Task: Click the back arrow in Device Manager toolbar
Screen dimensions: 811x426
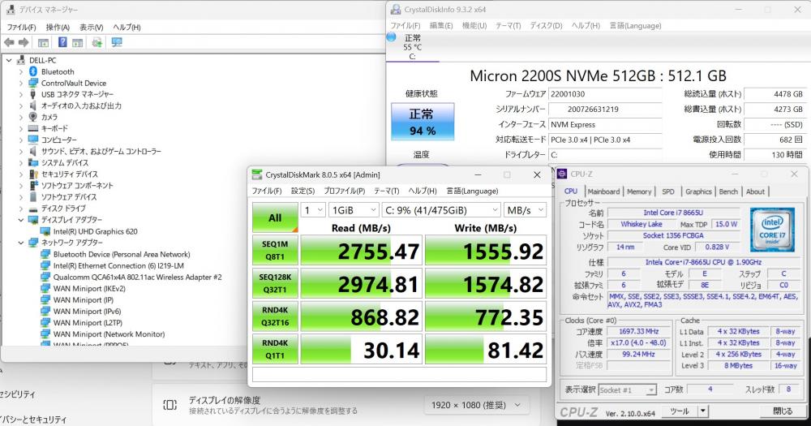Action: tap(9, 42)
